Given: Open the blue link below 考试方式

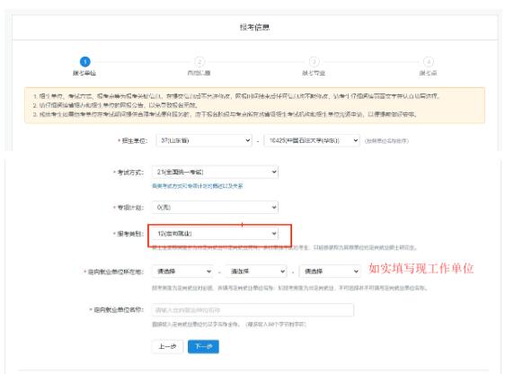Looking at the screenshot, I should point(198,186).
